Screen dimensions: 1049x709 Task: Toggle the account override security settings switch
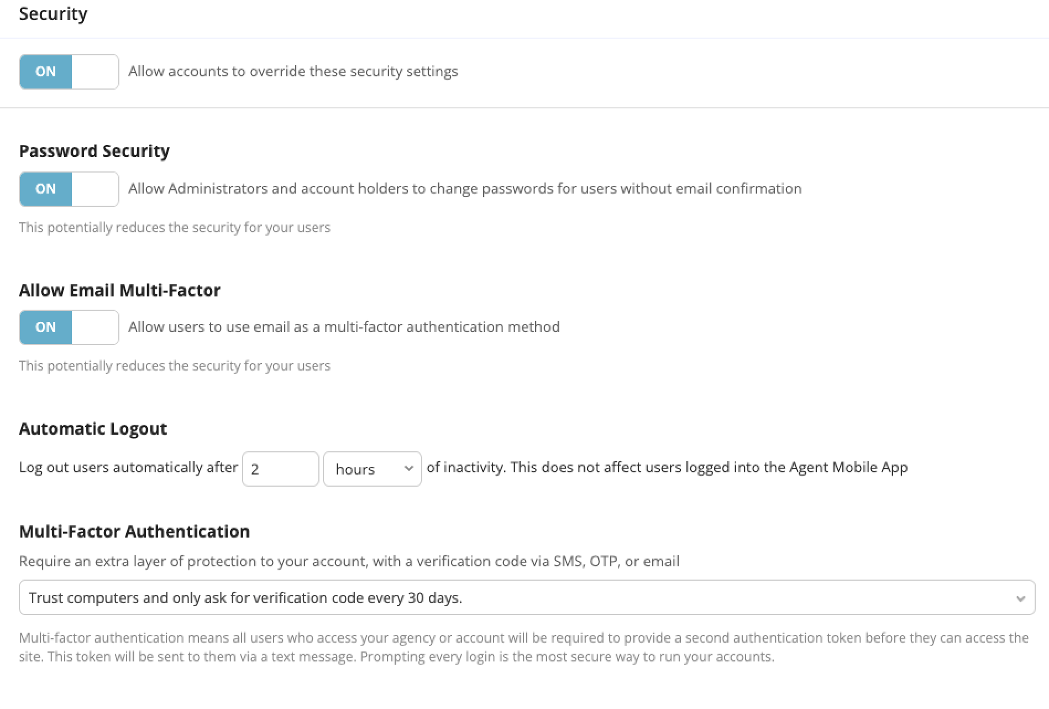(x=69, y=72)
